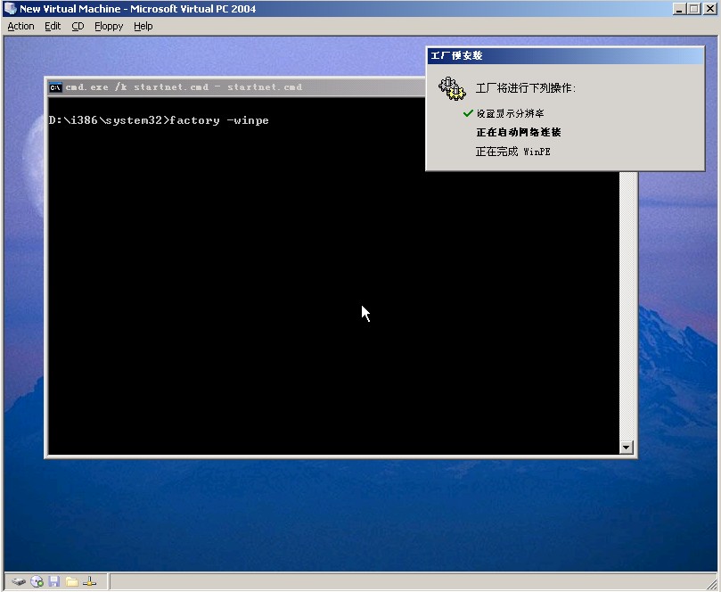Image resolution: width=721 pixels, height=592 pixels.
Task: Click the 正在完成 WinPE step text
Action: click(512, 152)
